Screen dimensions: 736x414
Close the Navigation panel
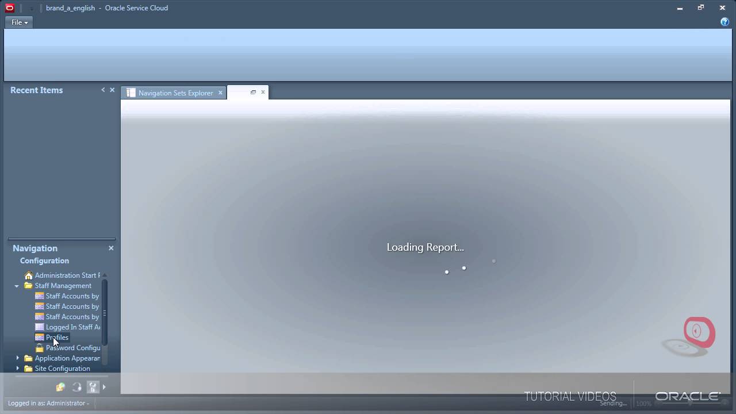111,248
